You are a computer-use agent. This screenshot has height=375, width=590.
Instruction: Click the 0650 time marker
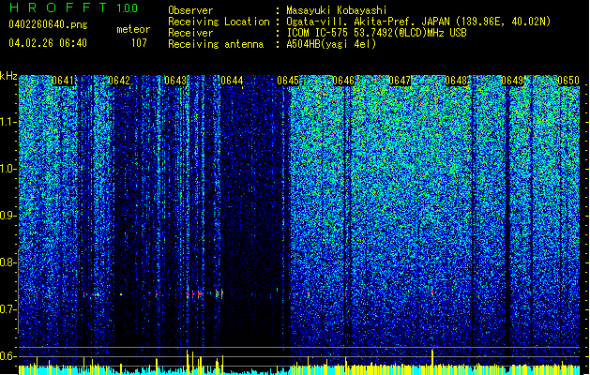568,81
